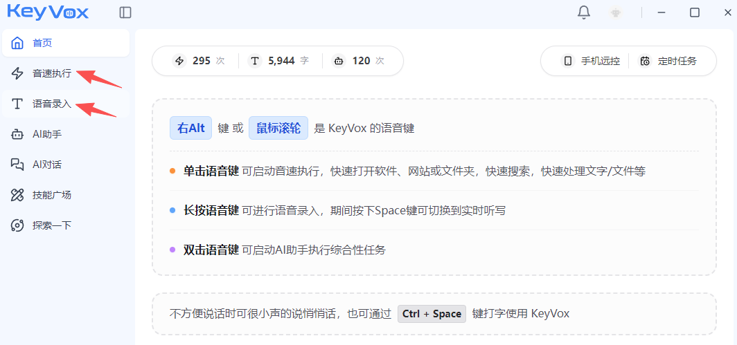Image resolution: width=737 pixels, height=345 pixels.
Task: Close the KeyVox window
Action: click(x=728, y=12)
